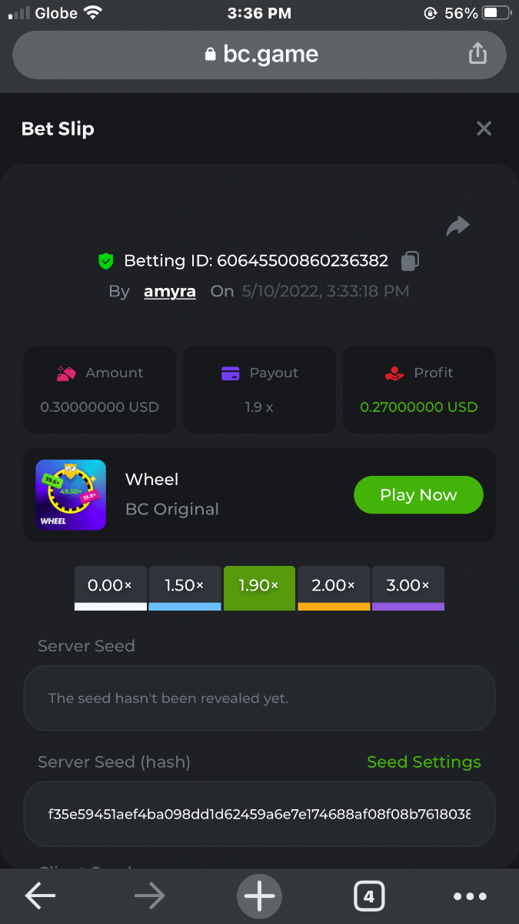
Task: Select the 3.00× purple multiplier segment
Action: [x=408, y=588]
